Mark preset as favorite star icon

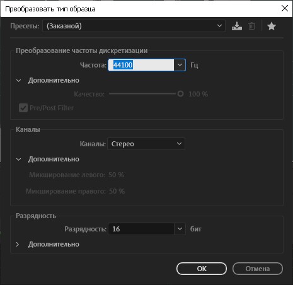click(272, 26)
